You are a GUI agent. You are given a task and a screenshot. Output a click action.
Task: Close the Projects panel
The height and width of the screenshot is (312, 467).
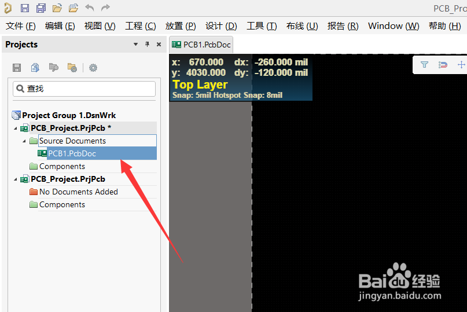pyautogui.click(x=159, y=45)
